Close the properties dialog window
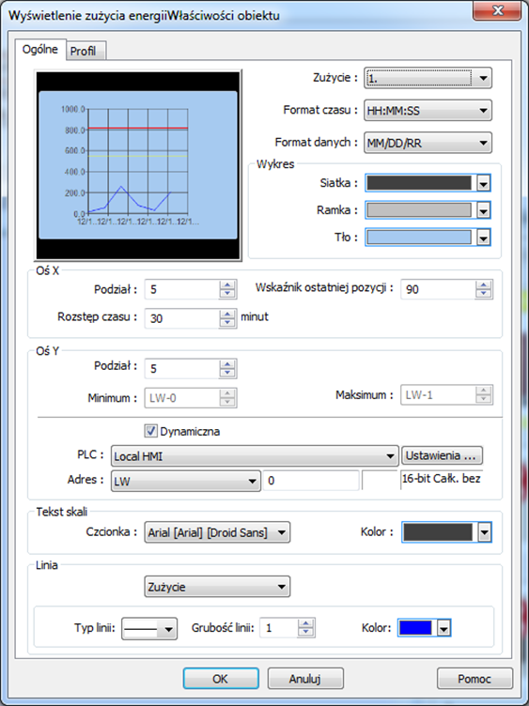 (497, 10)
